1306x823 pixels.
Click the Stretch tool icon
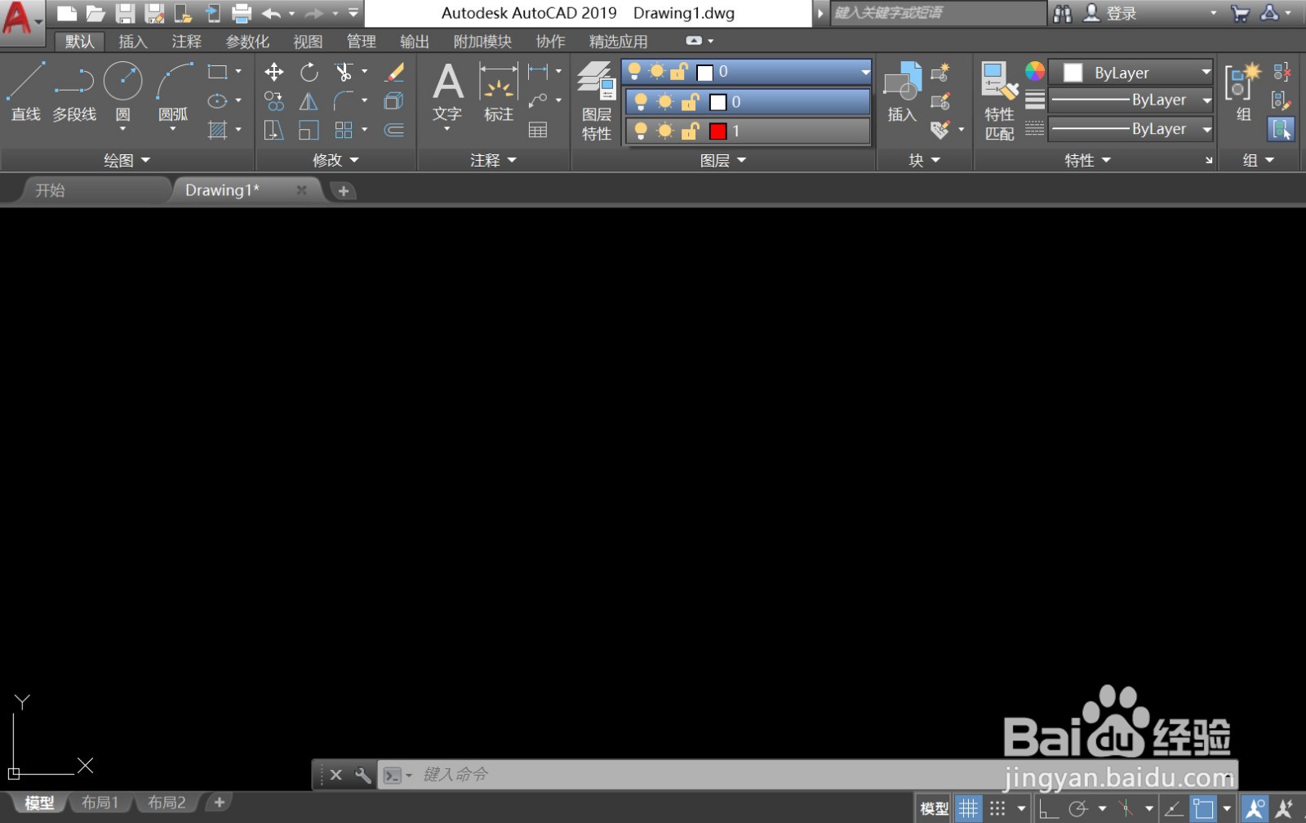coord(274,130)
